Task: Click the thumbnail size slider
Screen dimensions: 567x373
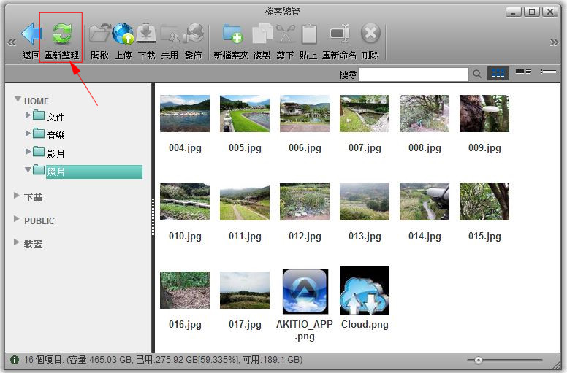Action: point(479,360)
